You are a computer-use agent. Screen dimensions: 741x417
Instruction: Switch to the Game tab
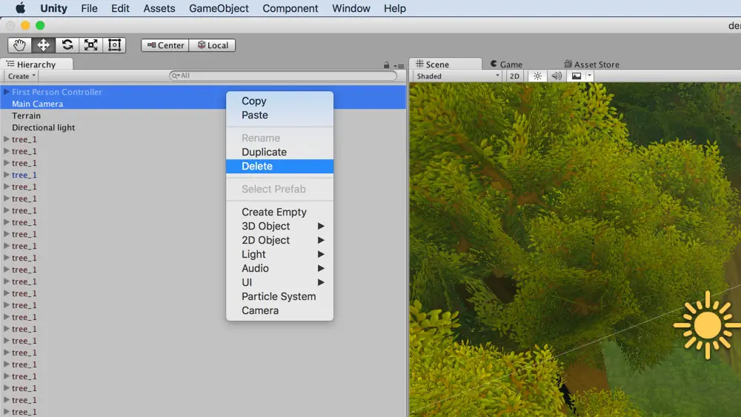506,64
